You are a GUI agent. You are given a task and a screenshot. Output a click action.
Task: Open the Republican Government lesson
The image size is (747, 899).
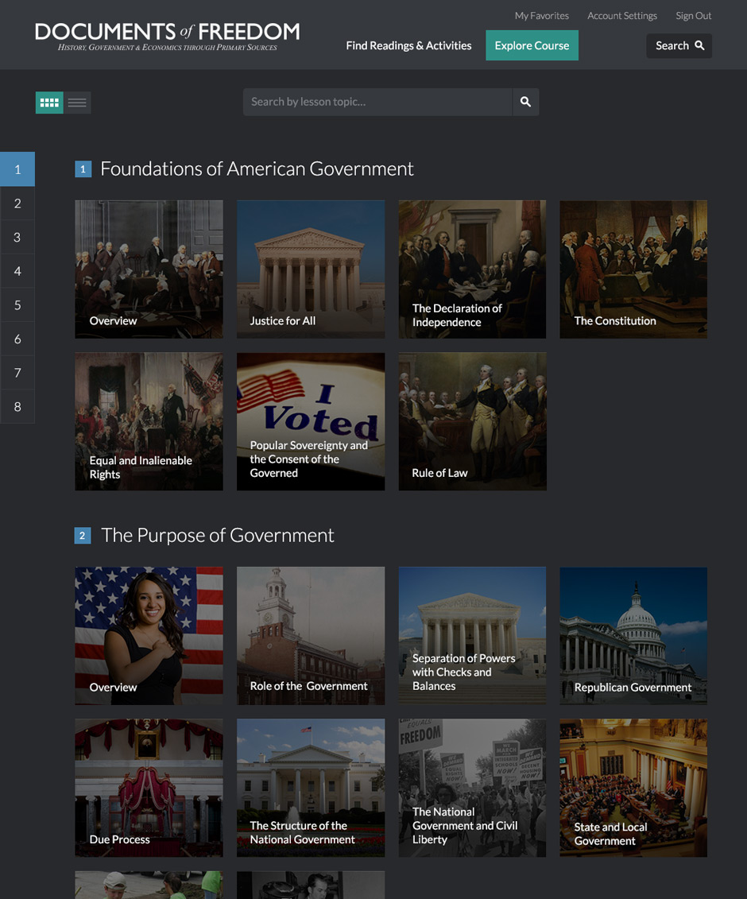[633, 636]
